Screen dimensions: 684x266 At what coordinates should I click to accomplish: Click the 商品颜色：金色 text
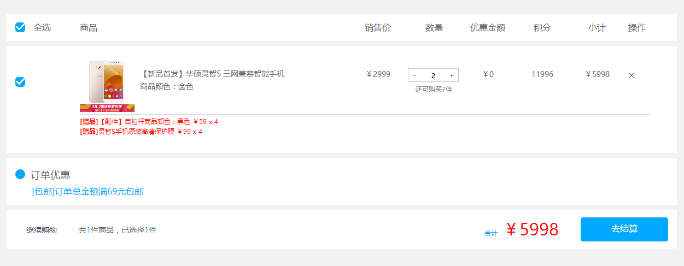pos(167,86)
